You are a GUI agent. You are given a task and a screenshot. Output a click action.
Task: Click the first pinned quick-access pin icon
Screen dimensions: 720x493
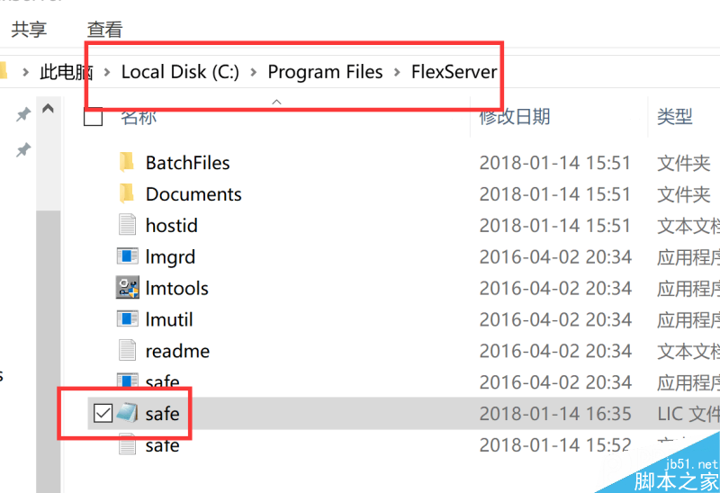[x=23, y=114]
